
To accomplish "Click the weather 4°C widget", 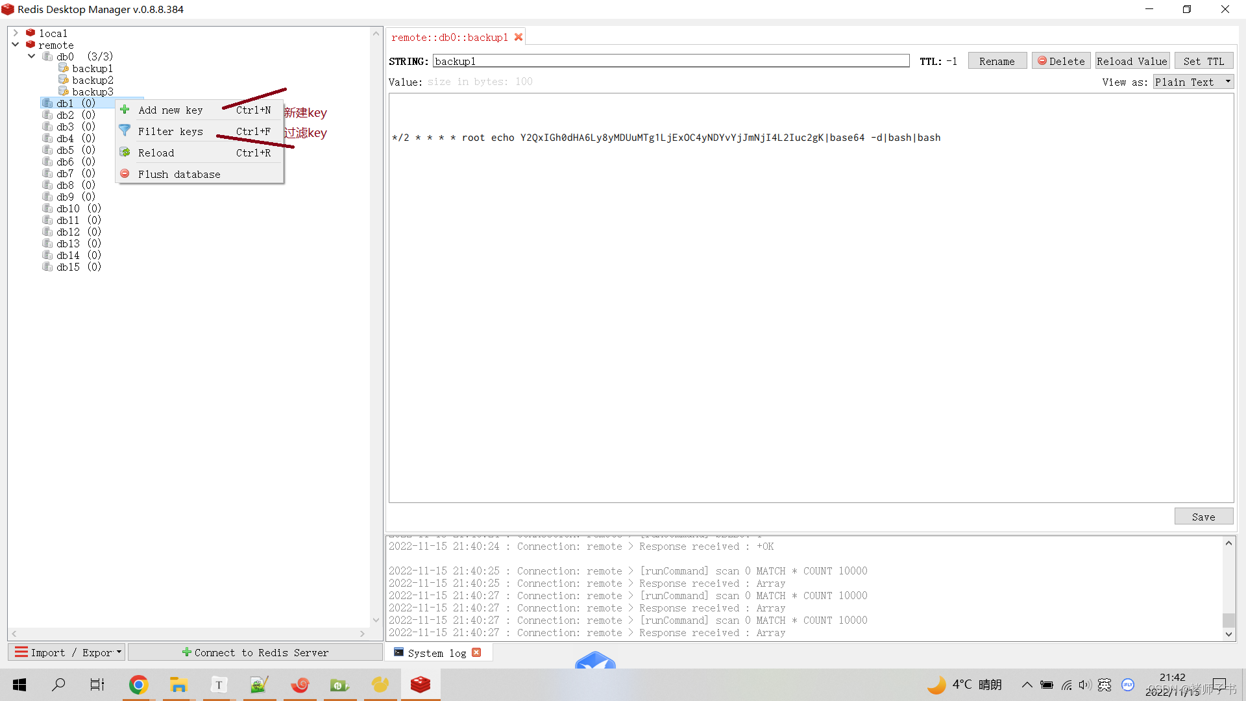I will pyautogui.click(x=965, y=685).
